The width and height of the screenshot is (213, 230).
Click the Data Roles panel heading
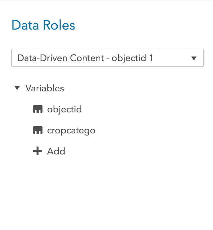pyautogui.click(x=43, y=25)
